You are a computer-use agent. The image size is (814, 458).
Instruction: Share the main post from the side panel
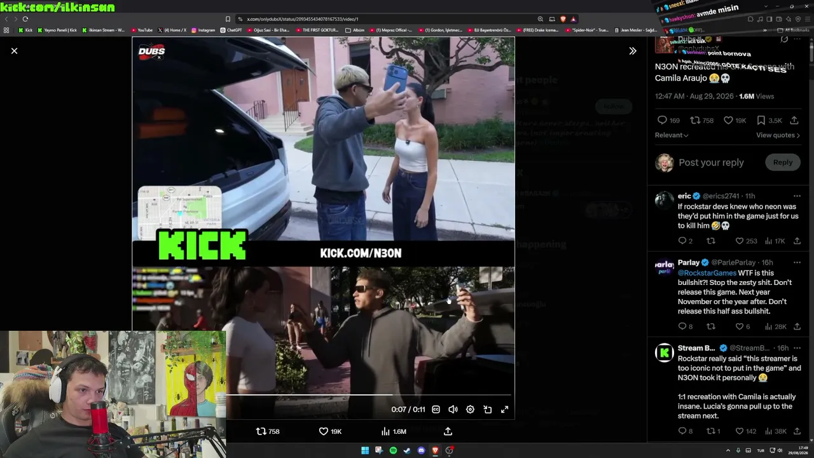point(794,120)
